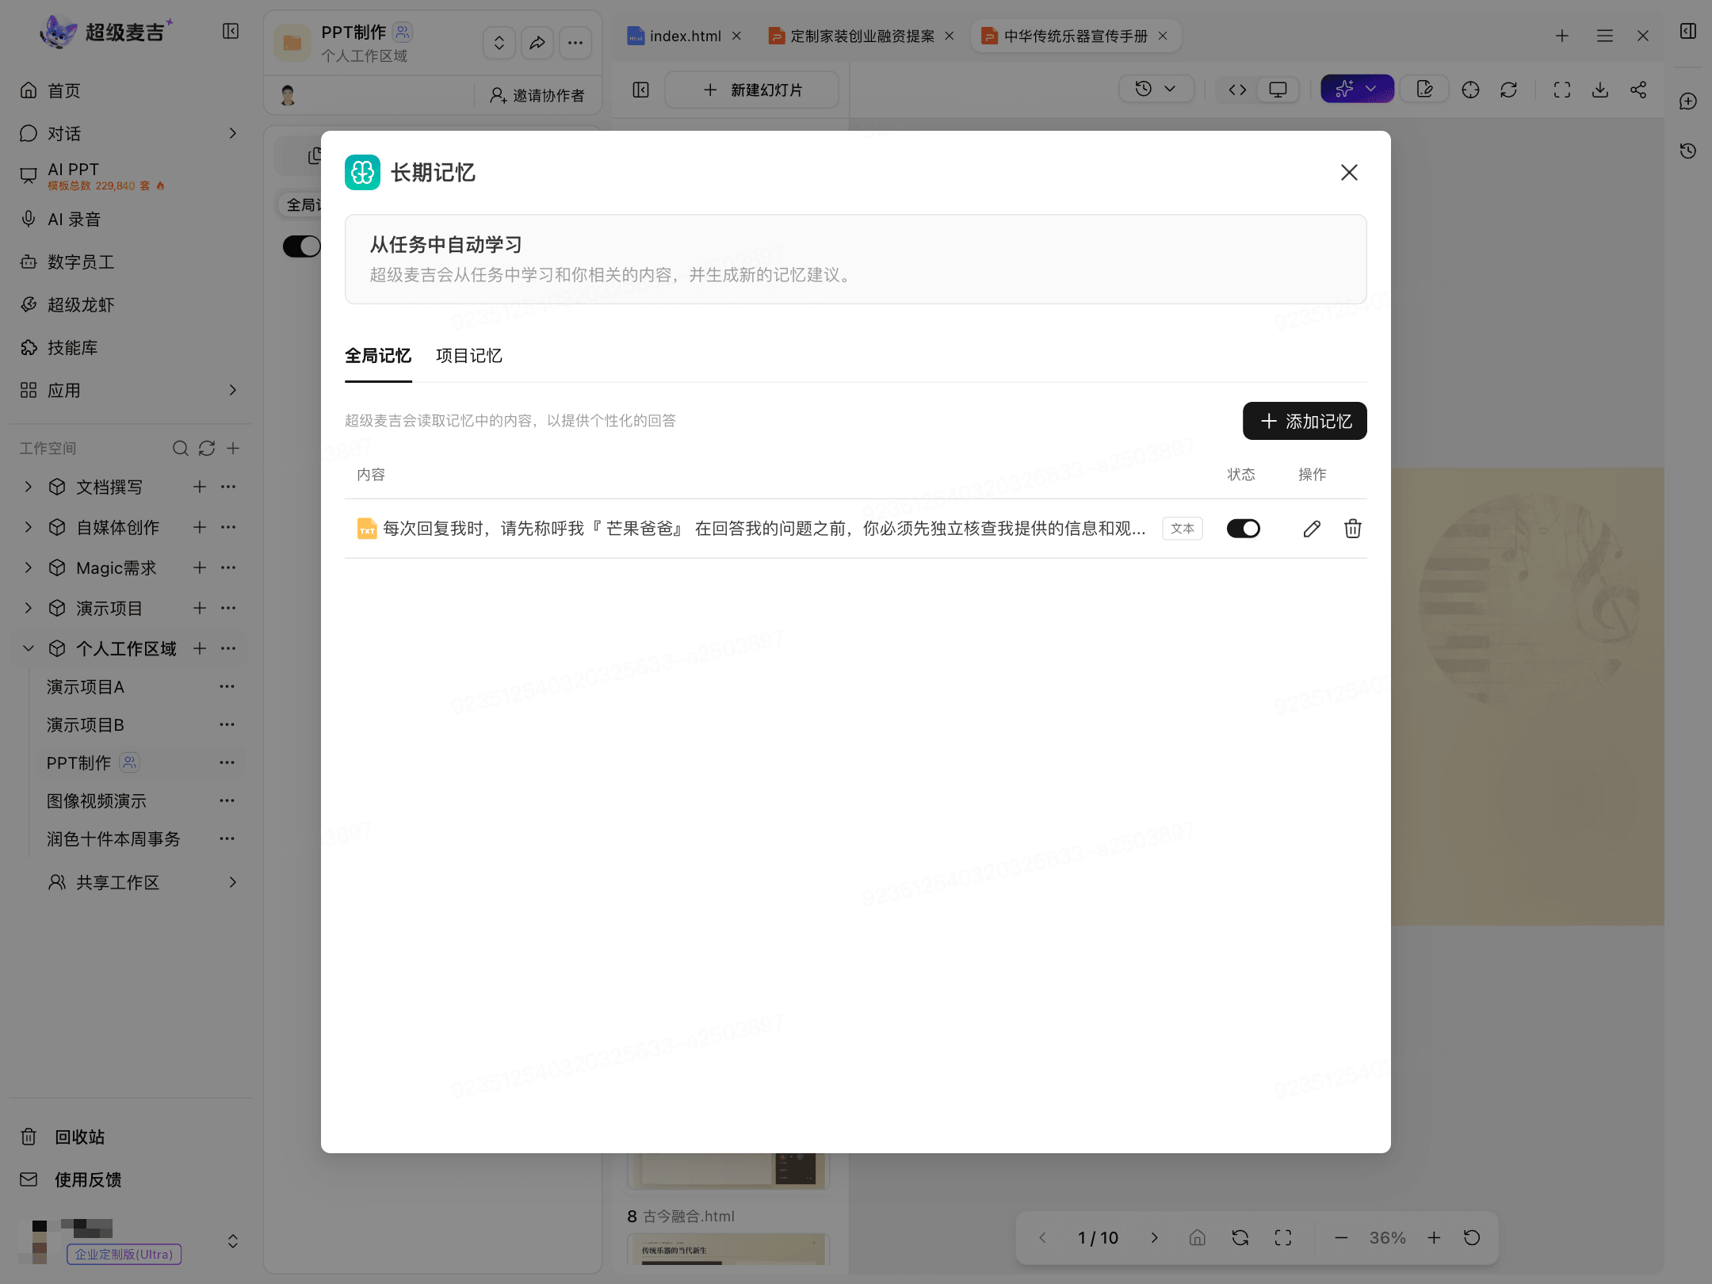Screen dimensions: 1712x1284
Task: Select the 全局记忆 tab
Action: (x=378, y=356)
